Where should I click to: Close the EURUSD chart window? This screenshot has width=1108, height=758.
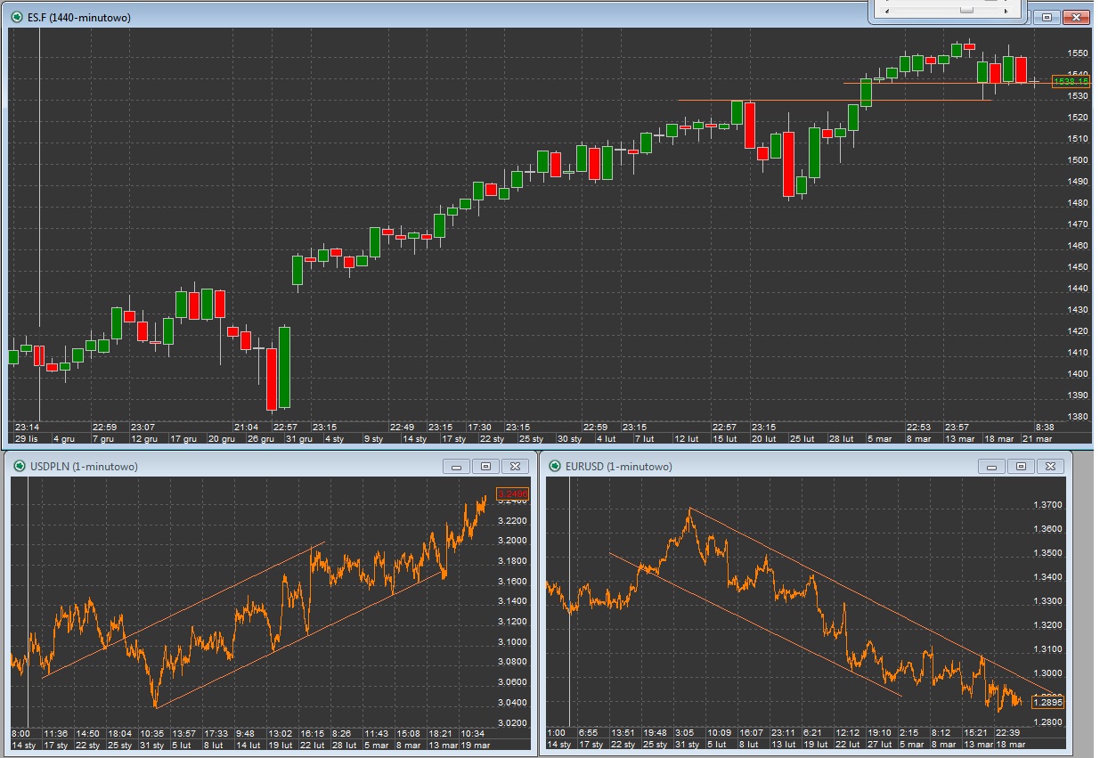click(x=1051, y=466)
